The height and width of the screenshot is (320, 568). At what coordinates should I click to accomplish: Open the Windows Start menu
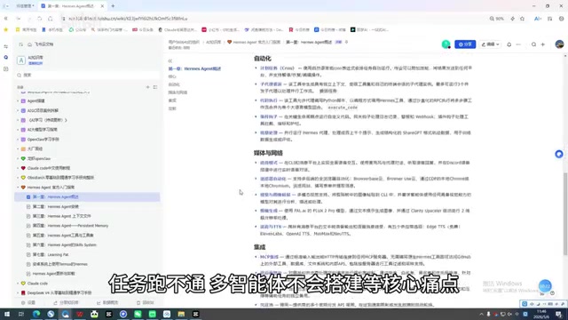(x=7, y=314)
